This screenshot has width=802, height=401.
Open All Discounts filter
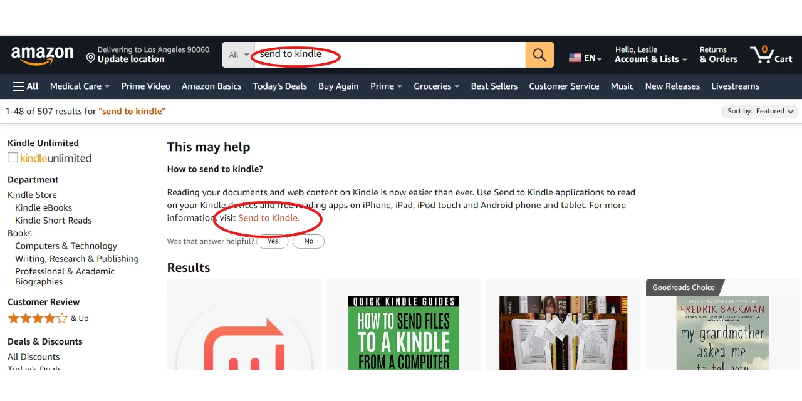click(x=33, y=357)
